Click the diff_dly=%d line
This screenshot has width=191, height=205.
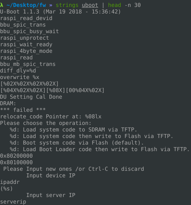point(18,71)
